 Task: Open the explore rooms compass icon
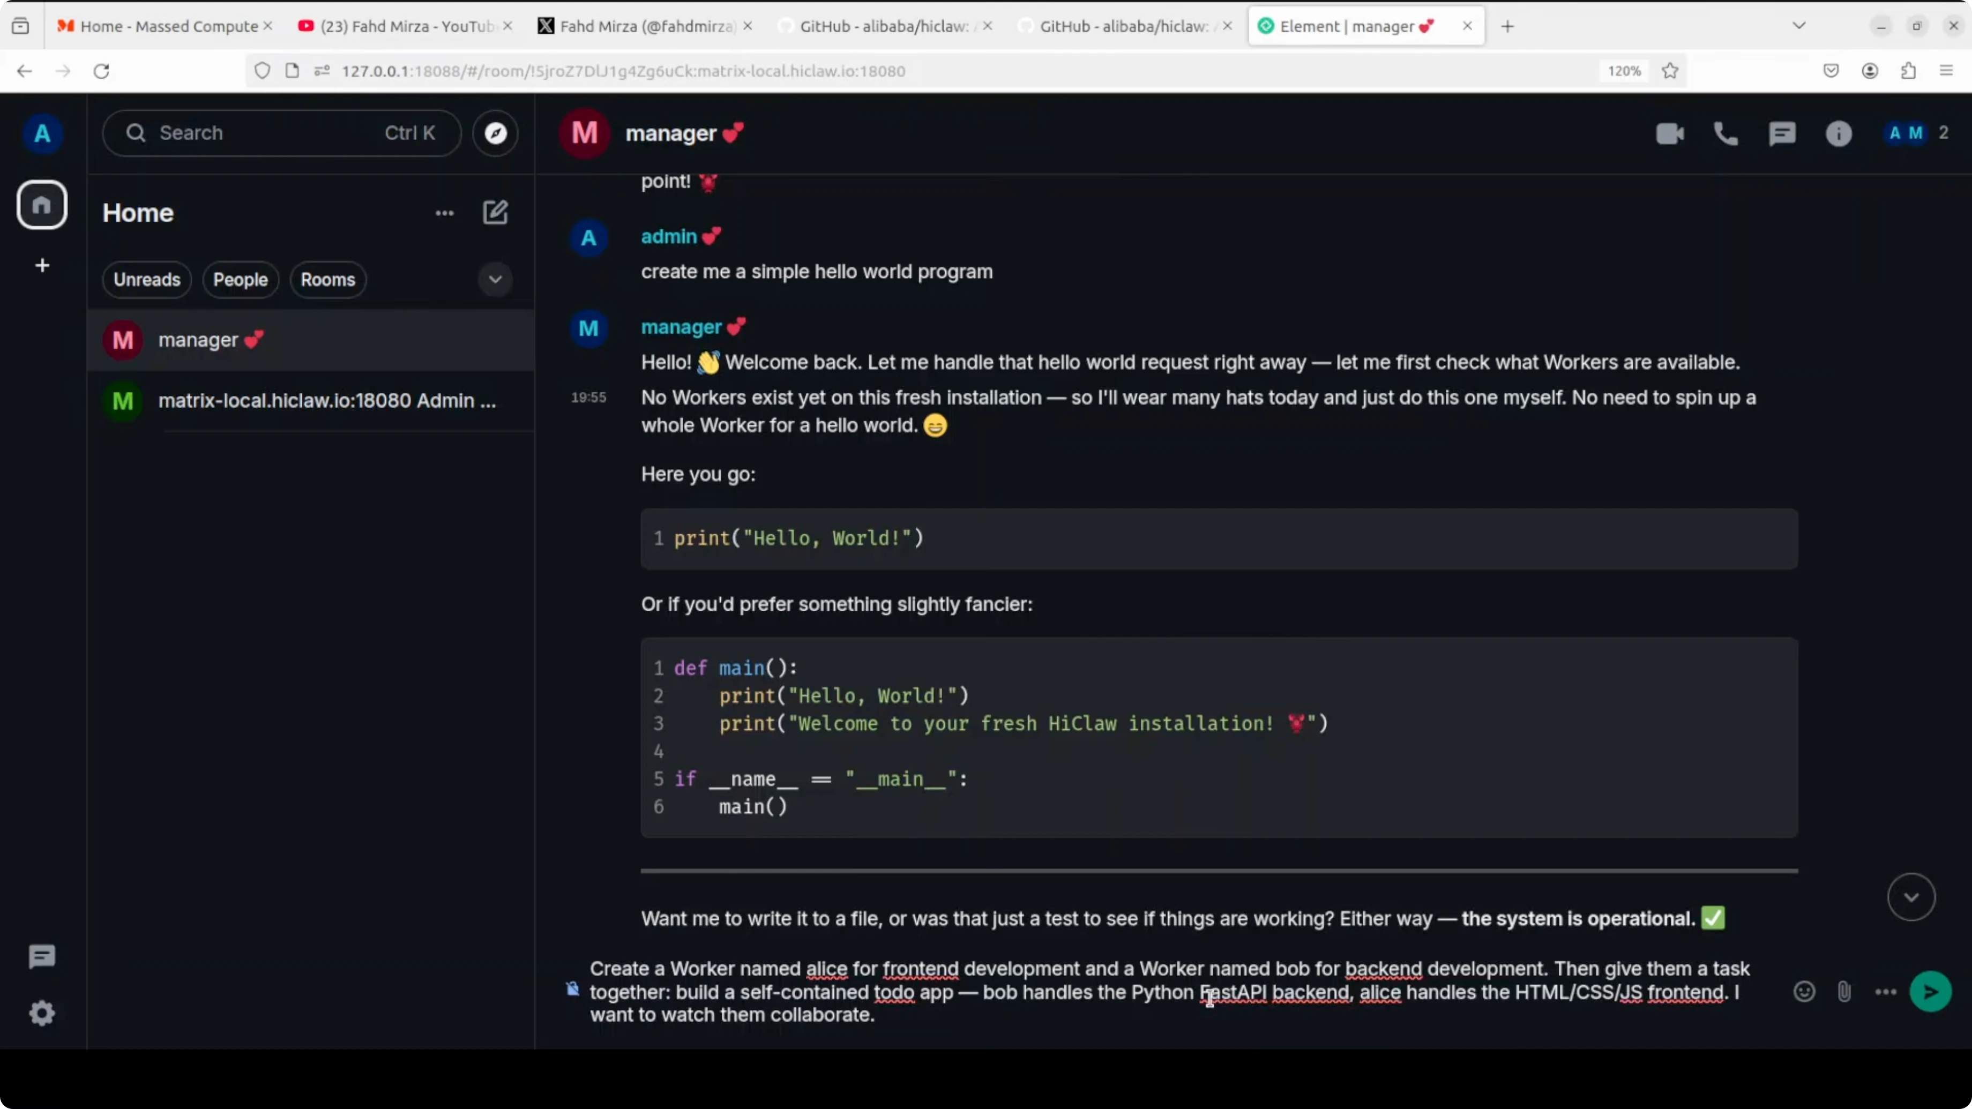pos(495,133)
